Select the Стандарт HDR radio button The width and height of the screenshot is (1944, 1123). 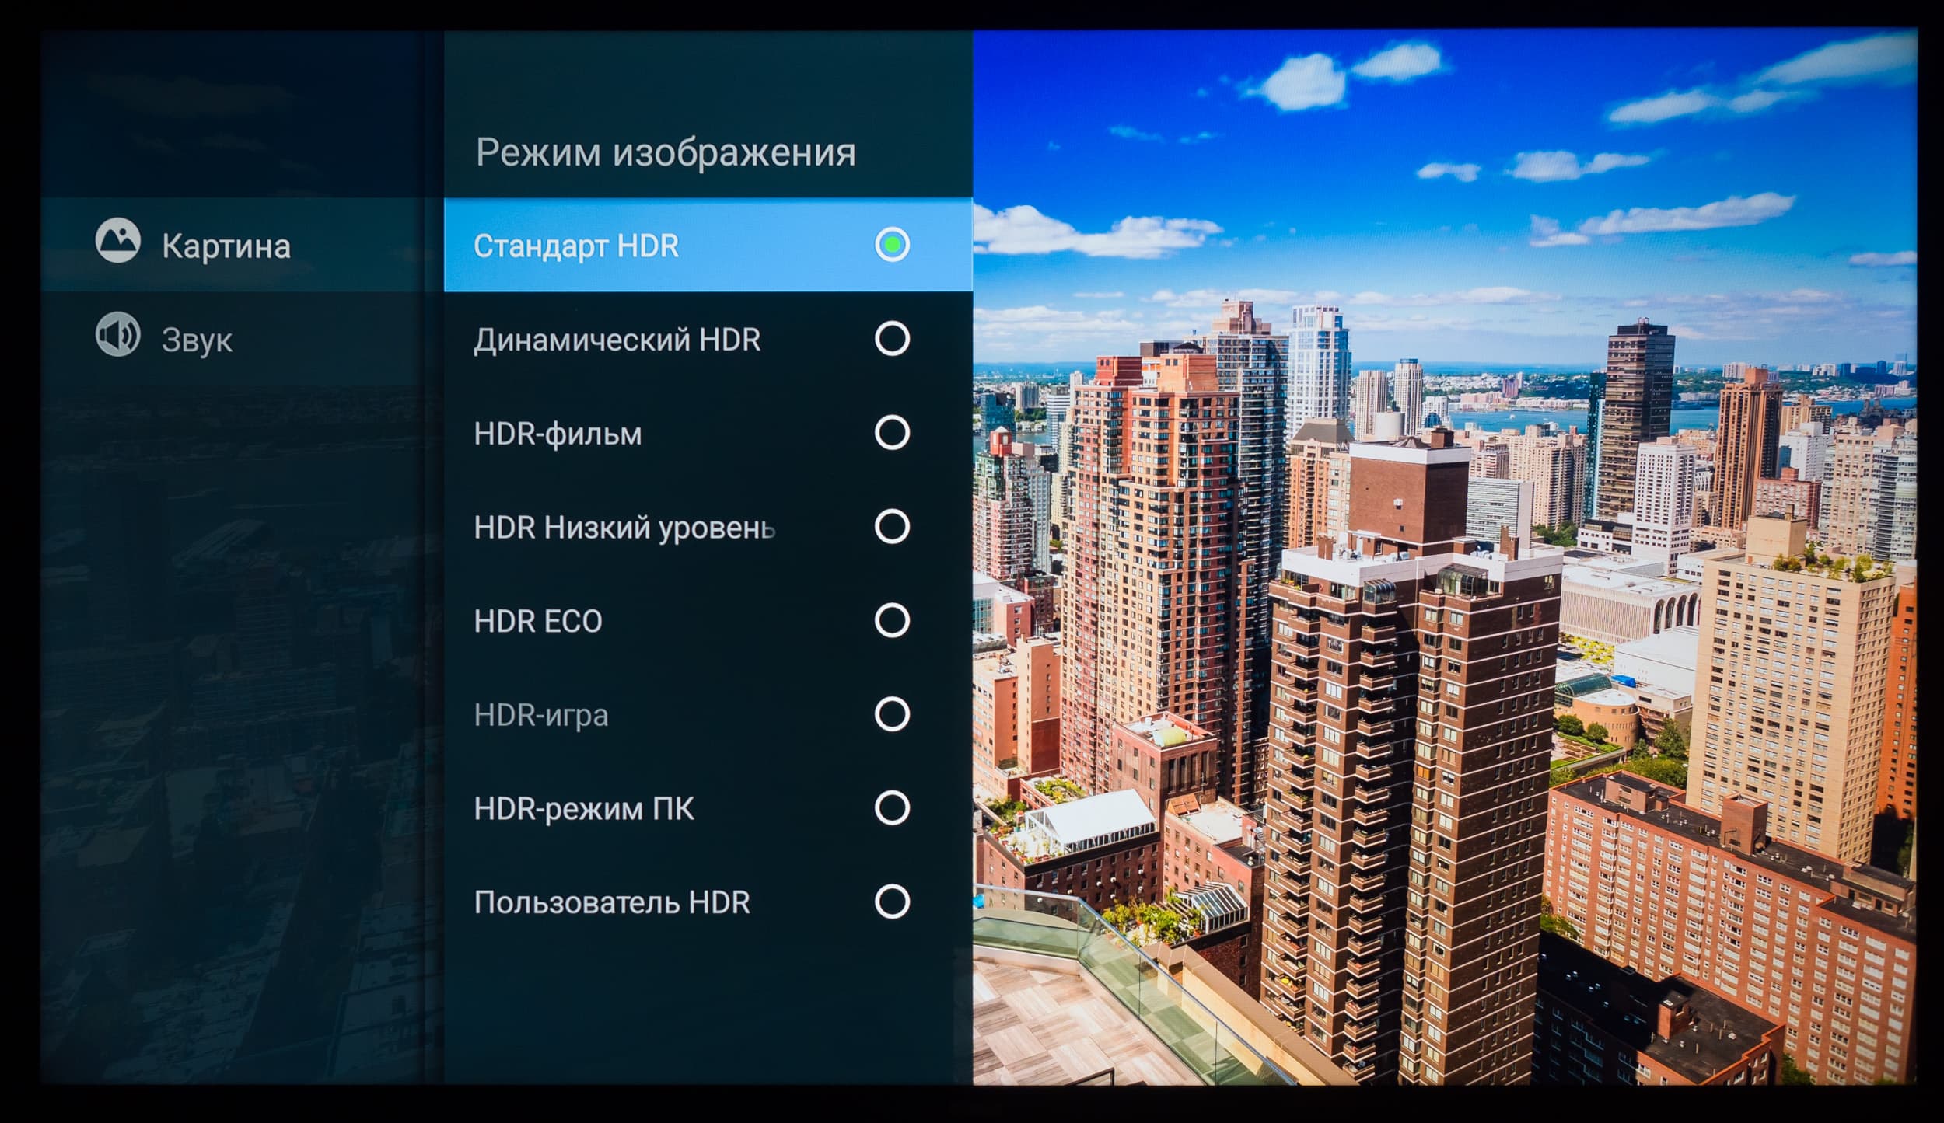[891, 245]
